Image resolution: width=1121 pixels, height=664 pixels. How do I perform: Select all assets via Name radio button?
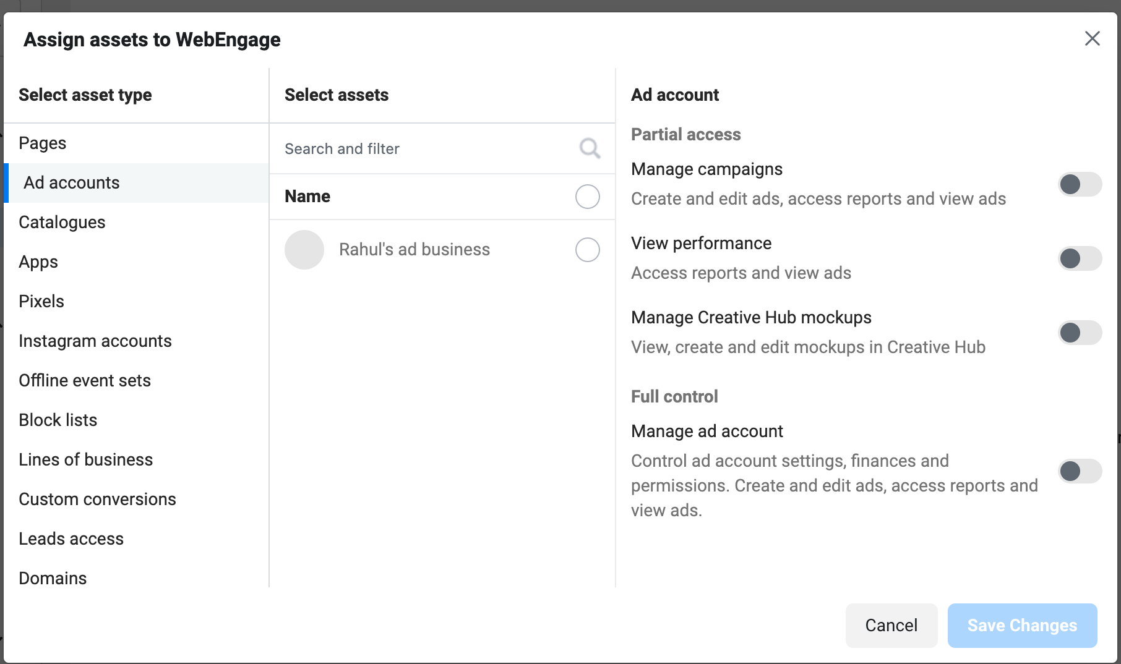click(x=587, y=197)
